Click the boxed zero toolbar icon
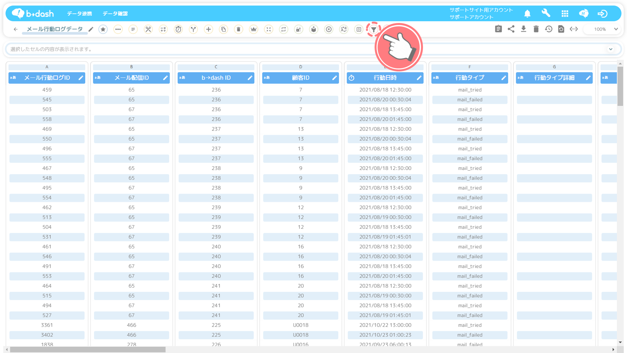 point(359,30)
